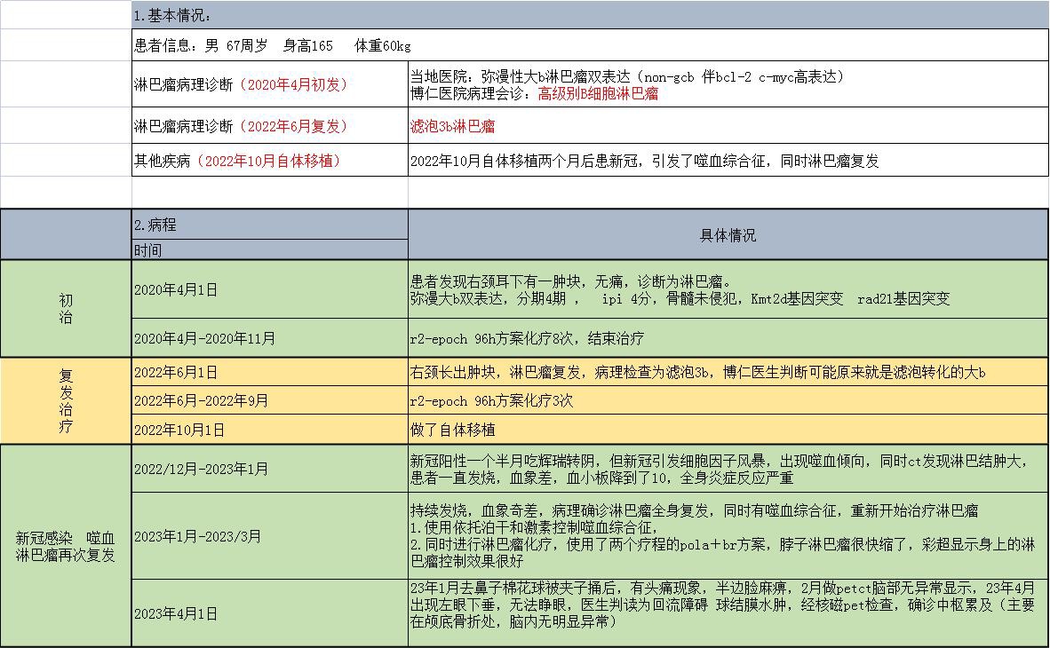
Task: Select the '时间' column header
Action: pos(270,249)
